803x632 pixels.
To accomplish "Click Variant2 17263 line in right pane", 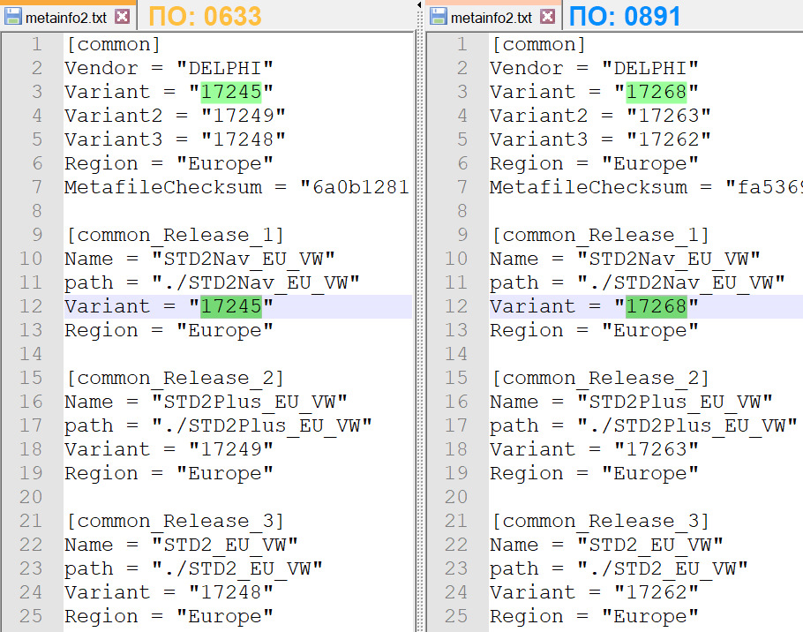I will pos(600,116).
